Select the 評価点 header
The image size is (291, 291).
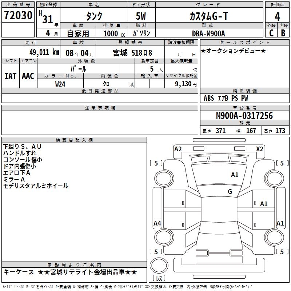pyautogui.click(x=277, y=5)
